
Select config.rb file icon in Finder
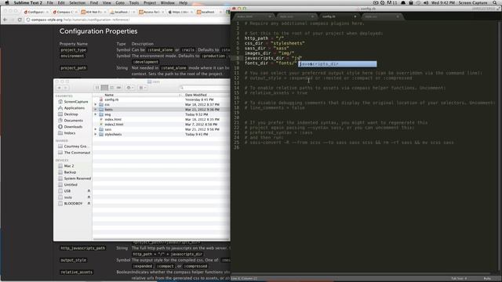coord(101,99)
